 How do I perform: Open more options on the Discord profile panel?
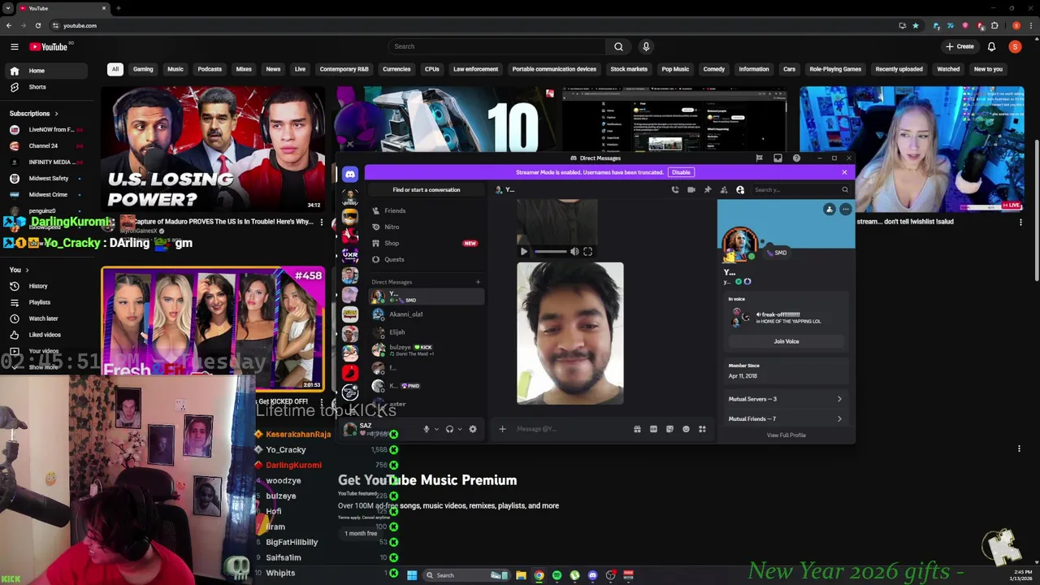coord(845,210)
